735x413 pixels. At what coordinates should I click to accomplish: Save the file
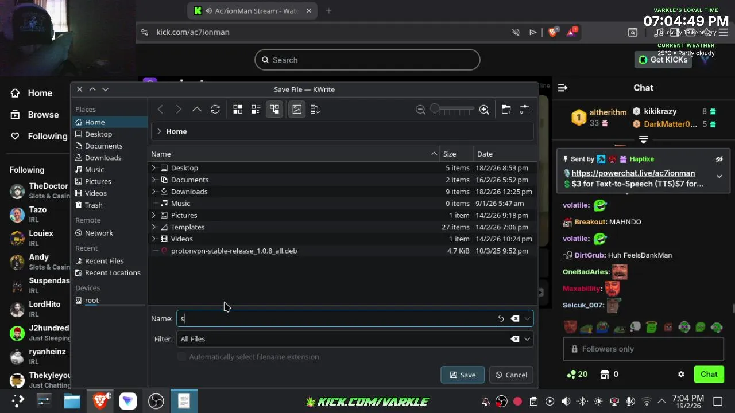pos(462,375)
